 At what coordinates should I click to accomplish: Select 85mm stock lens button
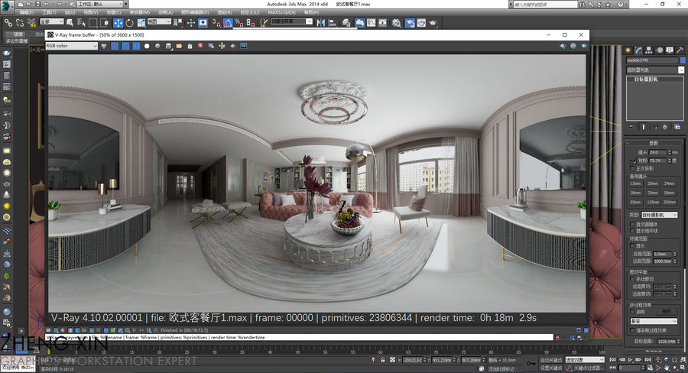(636, 202)
